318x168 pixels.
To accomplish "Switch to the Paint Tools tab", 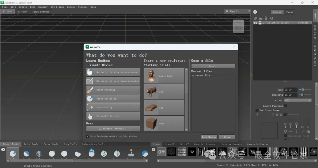I will pyautogui.click(x=31, y=144).
